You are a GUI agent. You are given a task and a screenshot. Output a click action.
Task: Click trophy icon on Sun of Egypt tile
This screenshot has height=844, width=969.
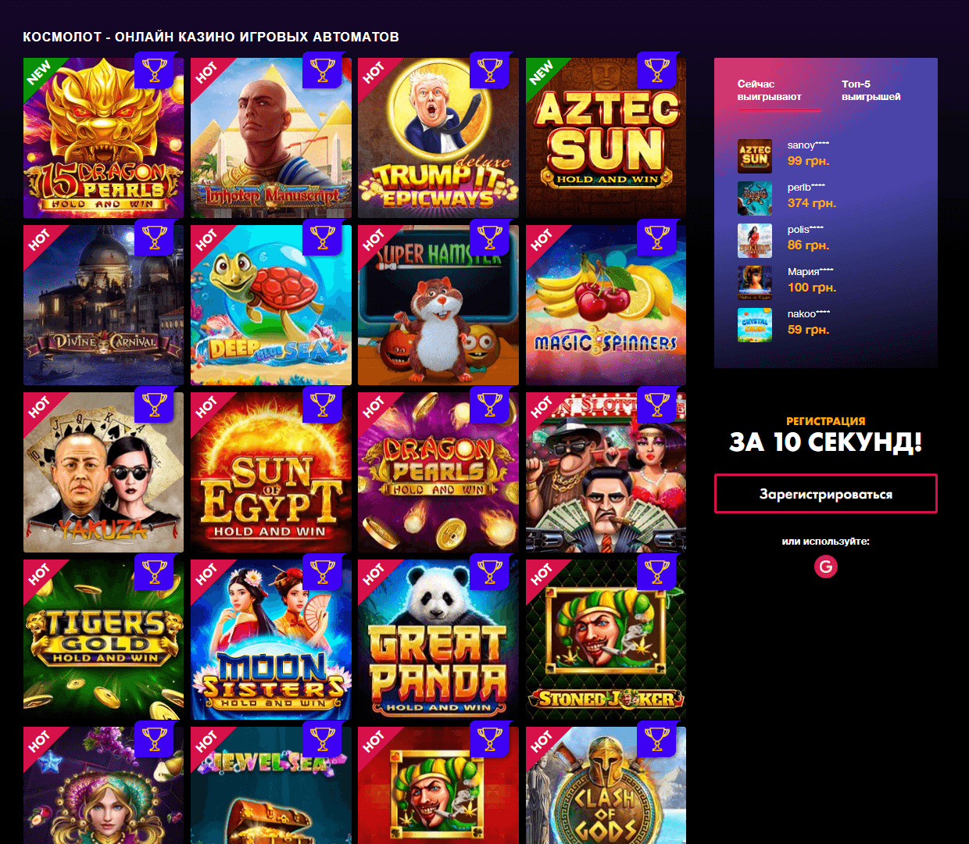pyautogui.click(x=322, y=406)
